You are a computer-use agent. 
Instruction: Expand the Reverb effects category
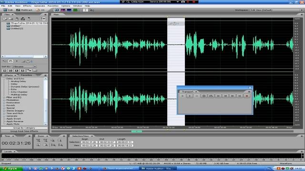click(4, 105)
